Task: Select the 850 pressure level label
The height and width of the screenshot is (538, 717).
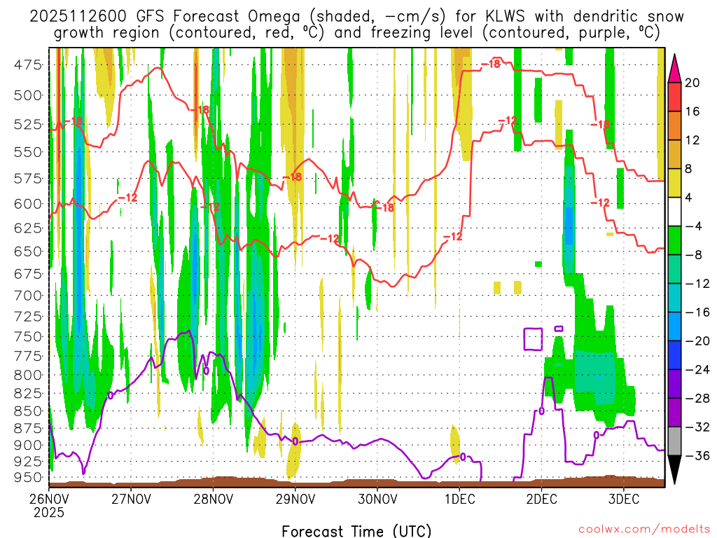Action: point(28,411)
